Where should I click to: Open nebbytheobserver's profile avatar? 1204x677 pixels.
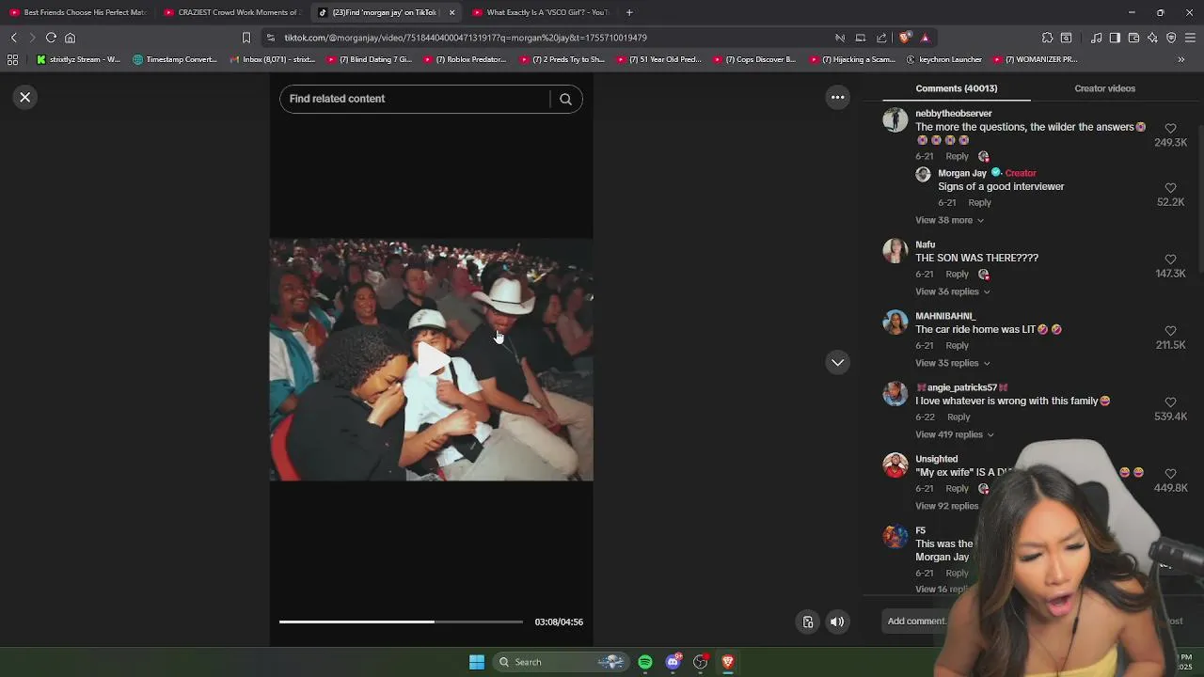coord(895,119)
